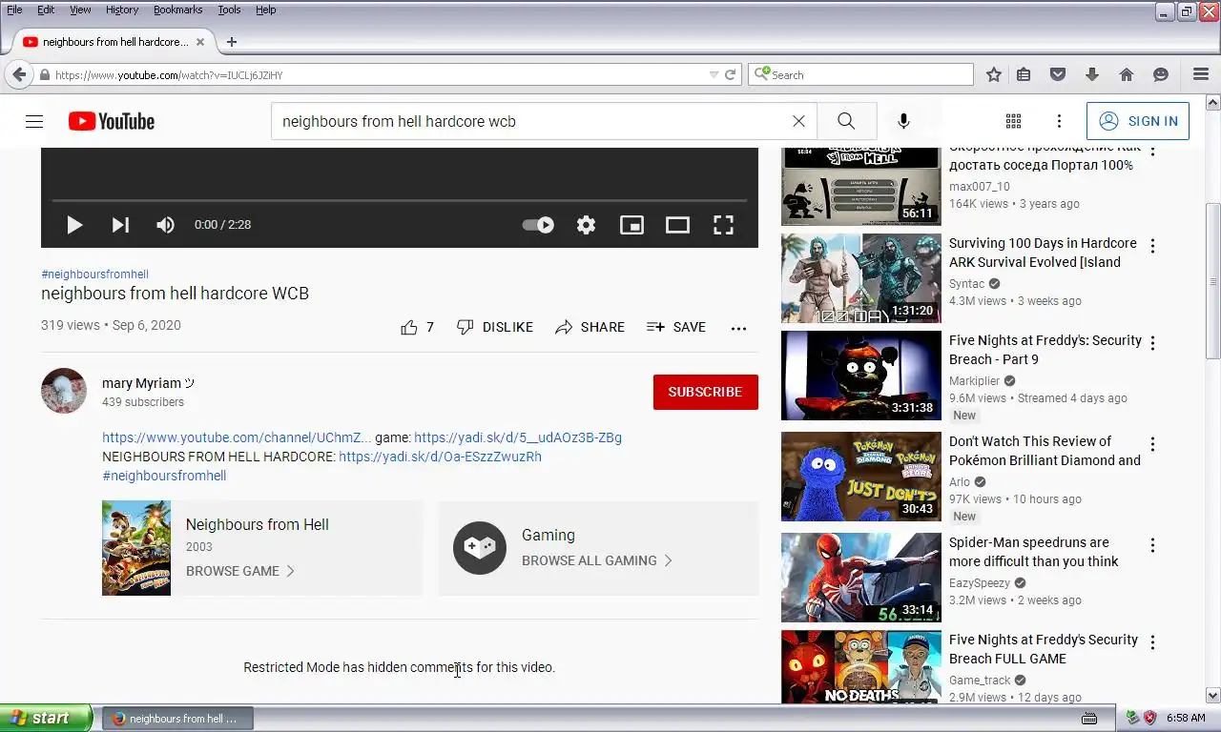The height and width of the screenshot is (732, 1221).
Task: Open options for Surviving 100 Days ARK video
Action: tap(1152, 247)
